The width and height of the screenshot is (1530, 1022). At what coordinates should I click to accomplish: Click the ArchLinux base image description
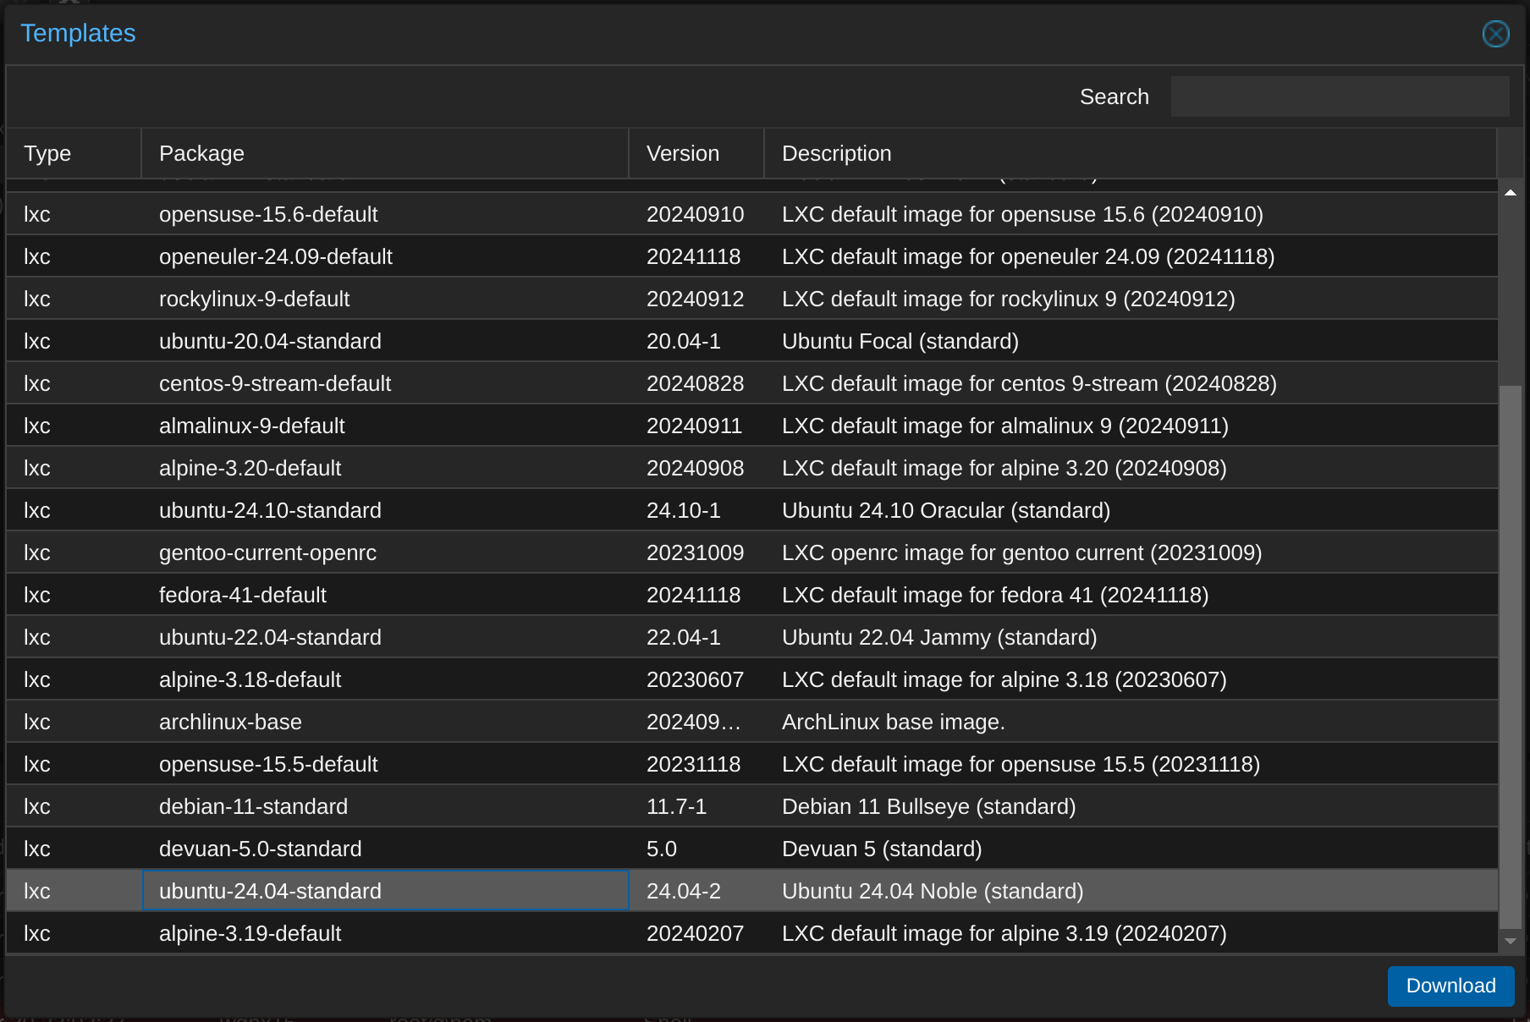pyautogui.click(x=894, y=722)
